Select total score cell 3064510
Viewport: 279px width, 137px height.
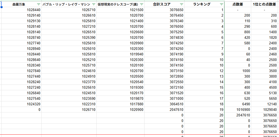[164, 104]
